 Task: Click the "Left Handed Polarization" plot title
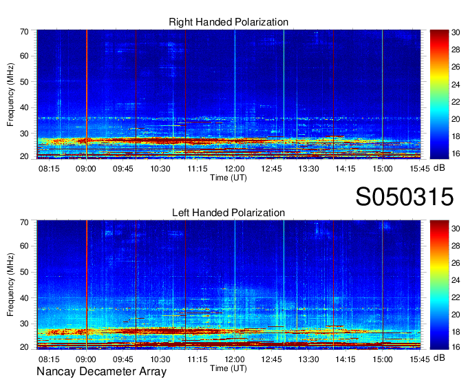pos(228,213)
